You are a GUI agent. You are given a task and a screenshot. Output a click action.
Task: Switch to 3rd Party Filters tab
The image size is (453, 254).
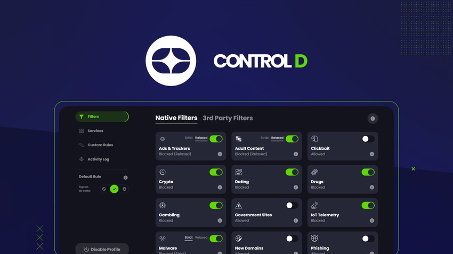tap(228, 118)
